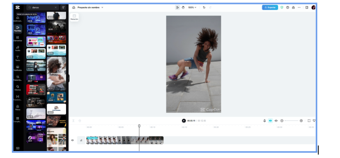The height and width of the screenshot is (158, 340).
Task: Open the help question mark icon
Action: [287, 7]
